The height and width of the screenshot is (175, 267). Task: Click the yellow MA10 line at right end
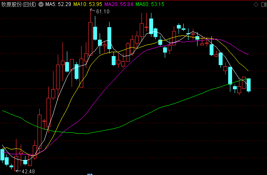[247, 70]
